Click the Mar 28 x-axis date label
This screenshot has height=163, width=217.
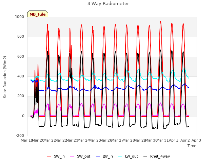[129, 140]
